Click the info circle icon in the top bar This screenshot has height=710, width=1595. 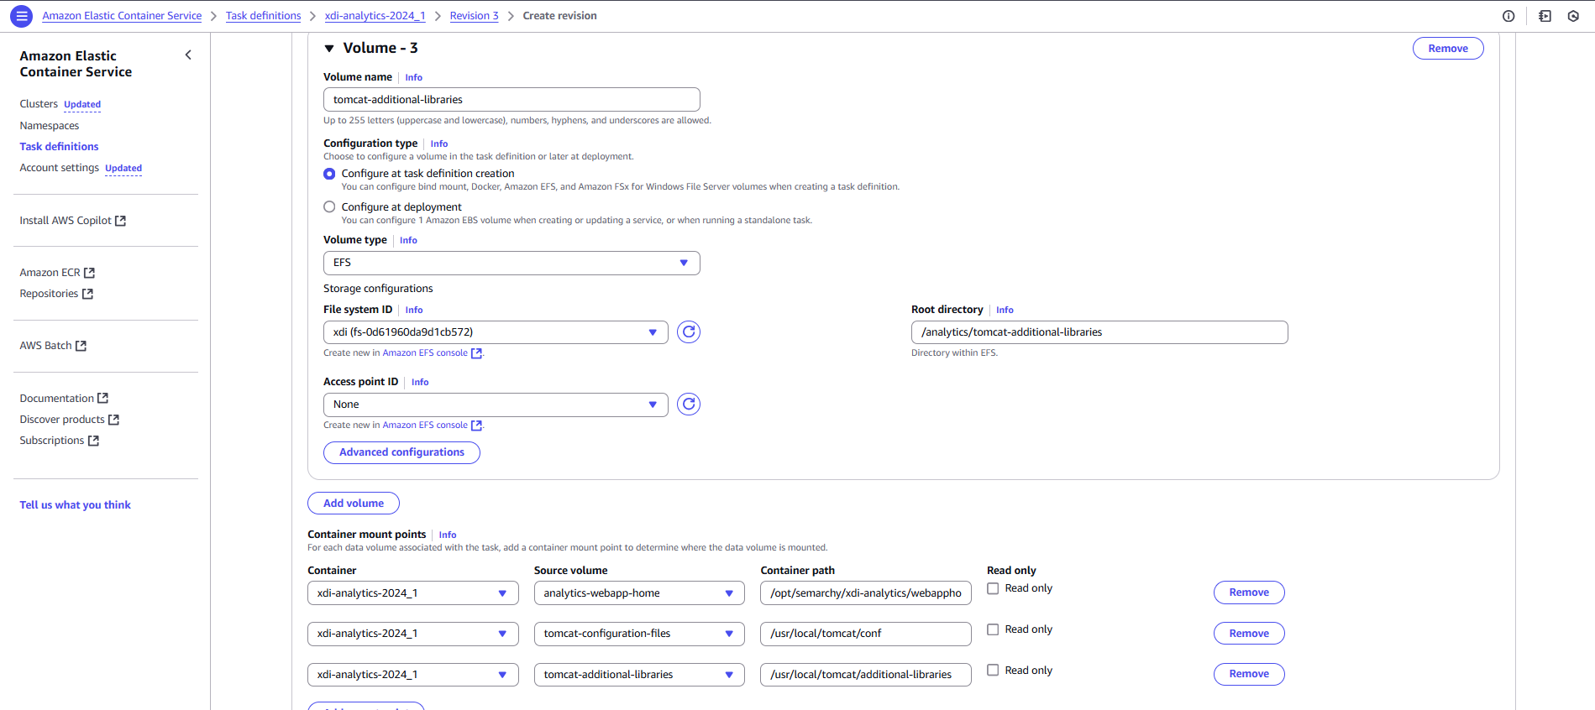click(1508, 16)
